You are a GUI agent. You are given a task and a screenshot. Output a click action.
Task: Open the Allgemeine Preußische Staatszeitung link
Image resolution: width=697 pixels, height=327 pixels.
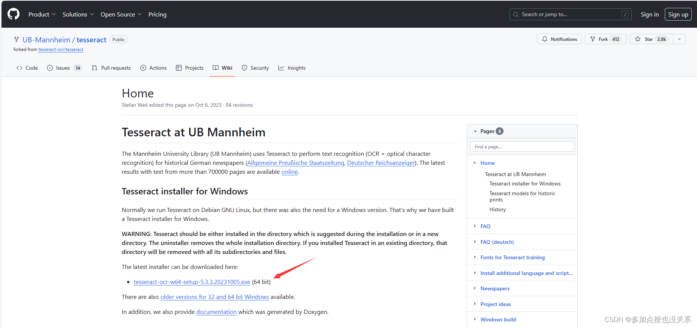[x=296, y=163]
